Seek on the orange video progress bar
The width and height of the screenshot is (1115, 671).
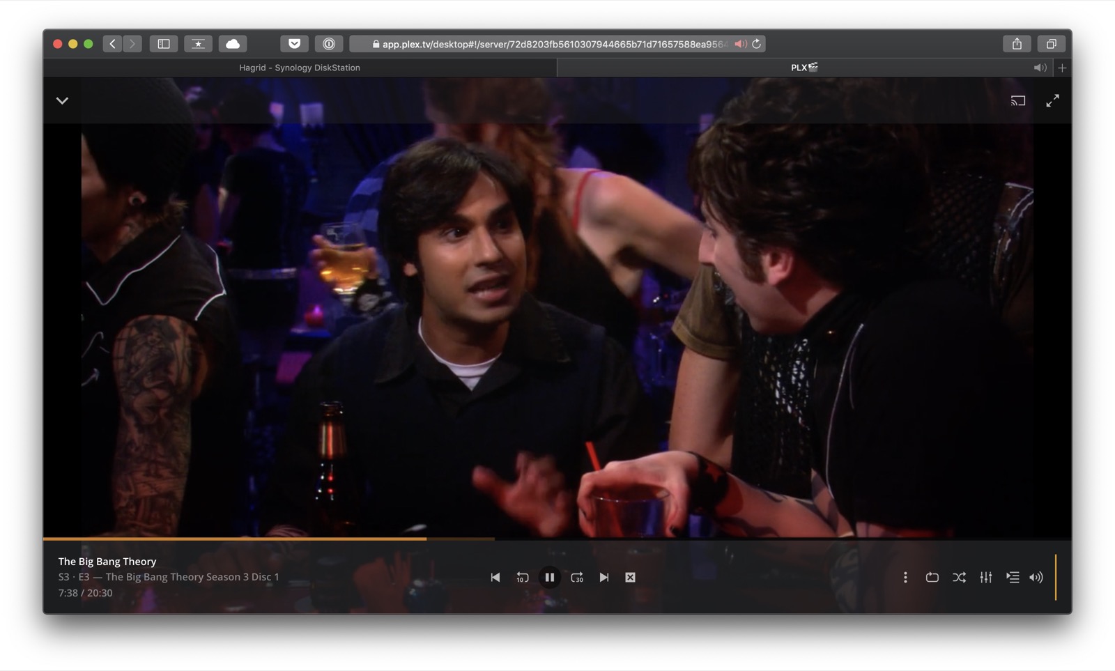click(x=557, y=539)
